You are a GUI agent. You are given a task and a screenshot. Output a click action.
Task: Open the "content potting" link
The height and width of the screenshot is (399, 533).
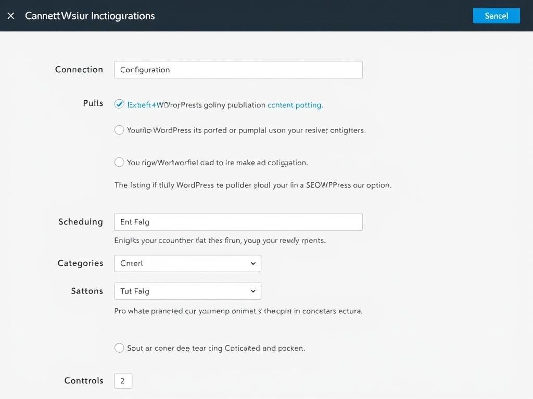pyautogui.click(x=295, y=105)
